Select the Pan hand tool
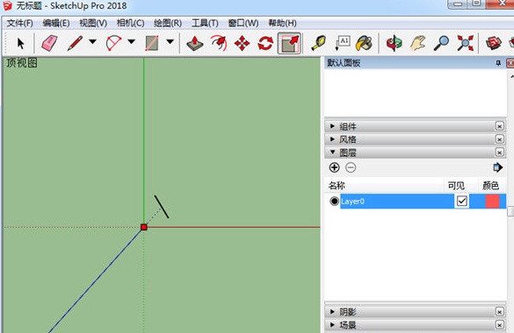This screenshot has width=514, height=333. 417,43
